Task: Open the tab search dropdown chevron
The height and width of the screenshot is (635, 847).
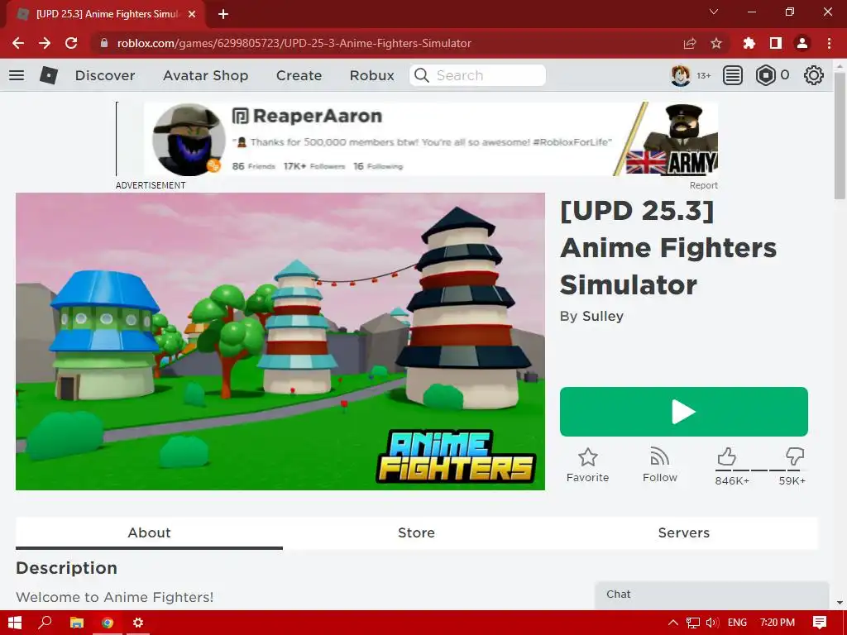Action: pos(714,12)
